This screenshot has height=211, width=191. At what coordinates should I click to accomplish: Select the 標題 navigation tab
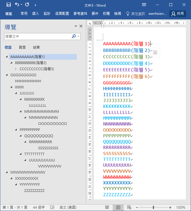coord(8,47)
